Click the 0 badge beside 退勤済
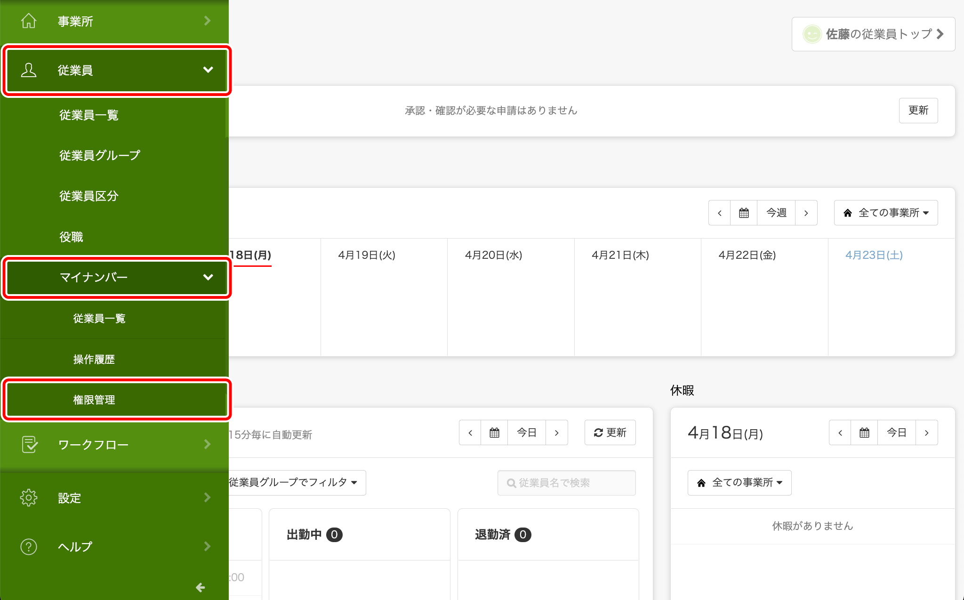 [522, 535]
